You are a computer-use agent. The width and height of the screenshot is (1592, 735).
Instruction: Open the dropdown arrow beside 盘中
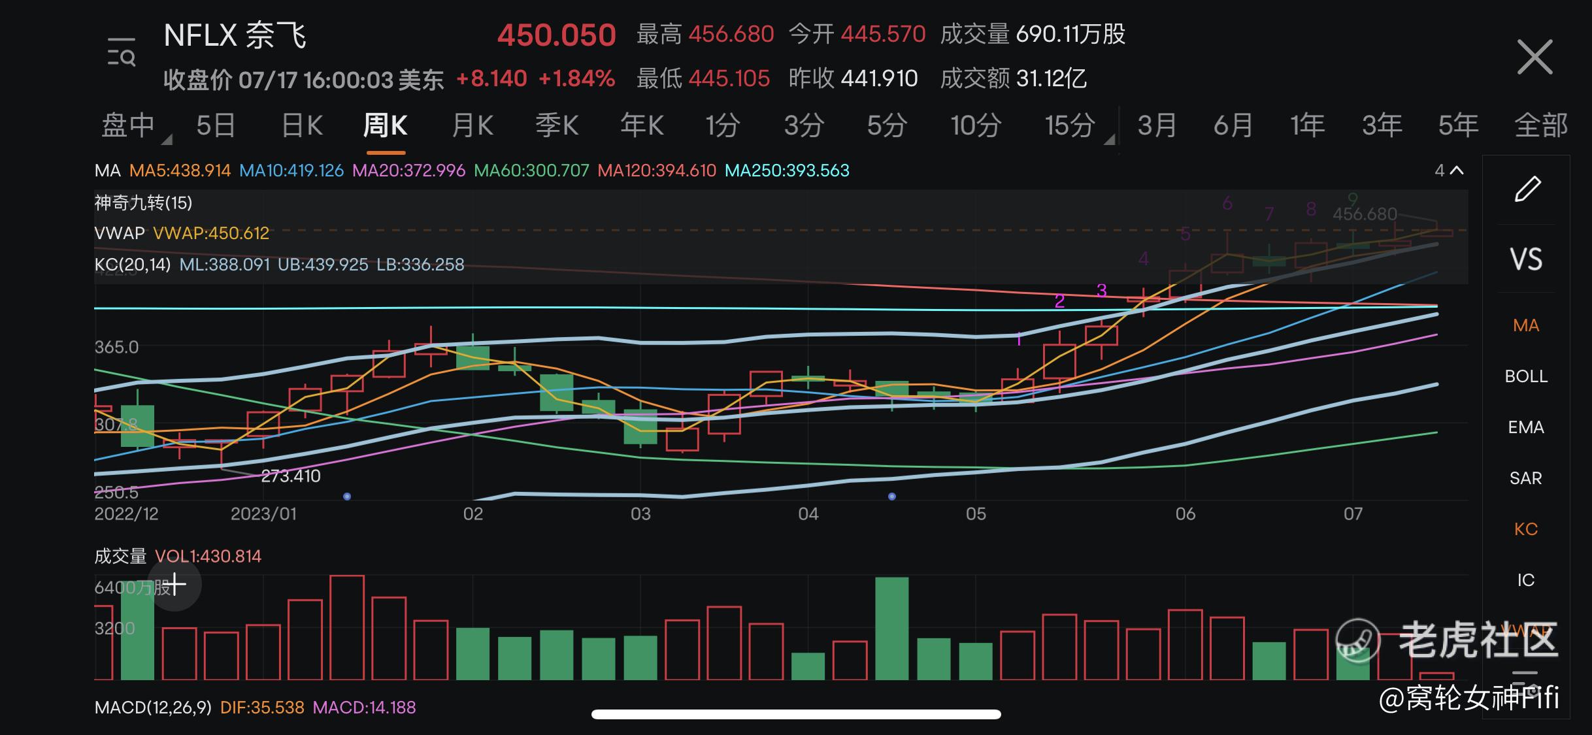point(167,139)
